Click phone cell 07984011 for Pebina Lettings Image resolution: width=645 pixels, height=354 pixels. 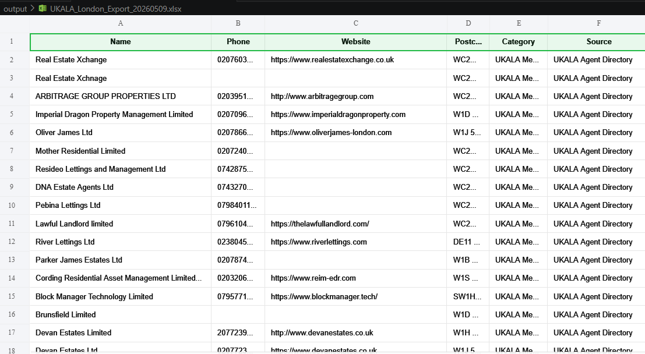point(238,206)
